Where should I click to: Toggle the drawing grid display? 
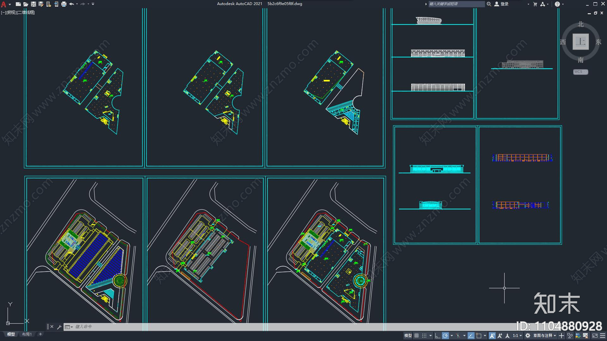pyautogui.click(x=417, y=336)
